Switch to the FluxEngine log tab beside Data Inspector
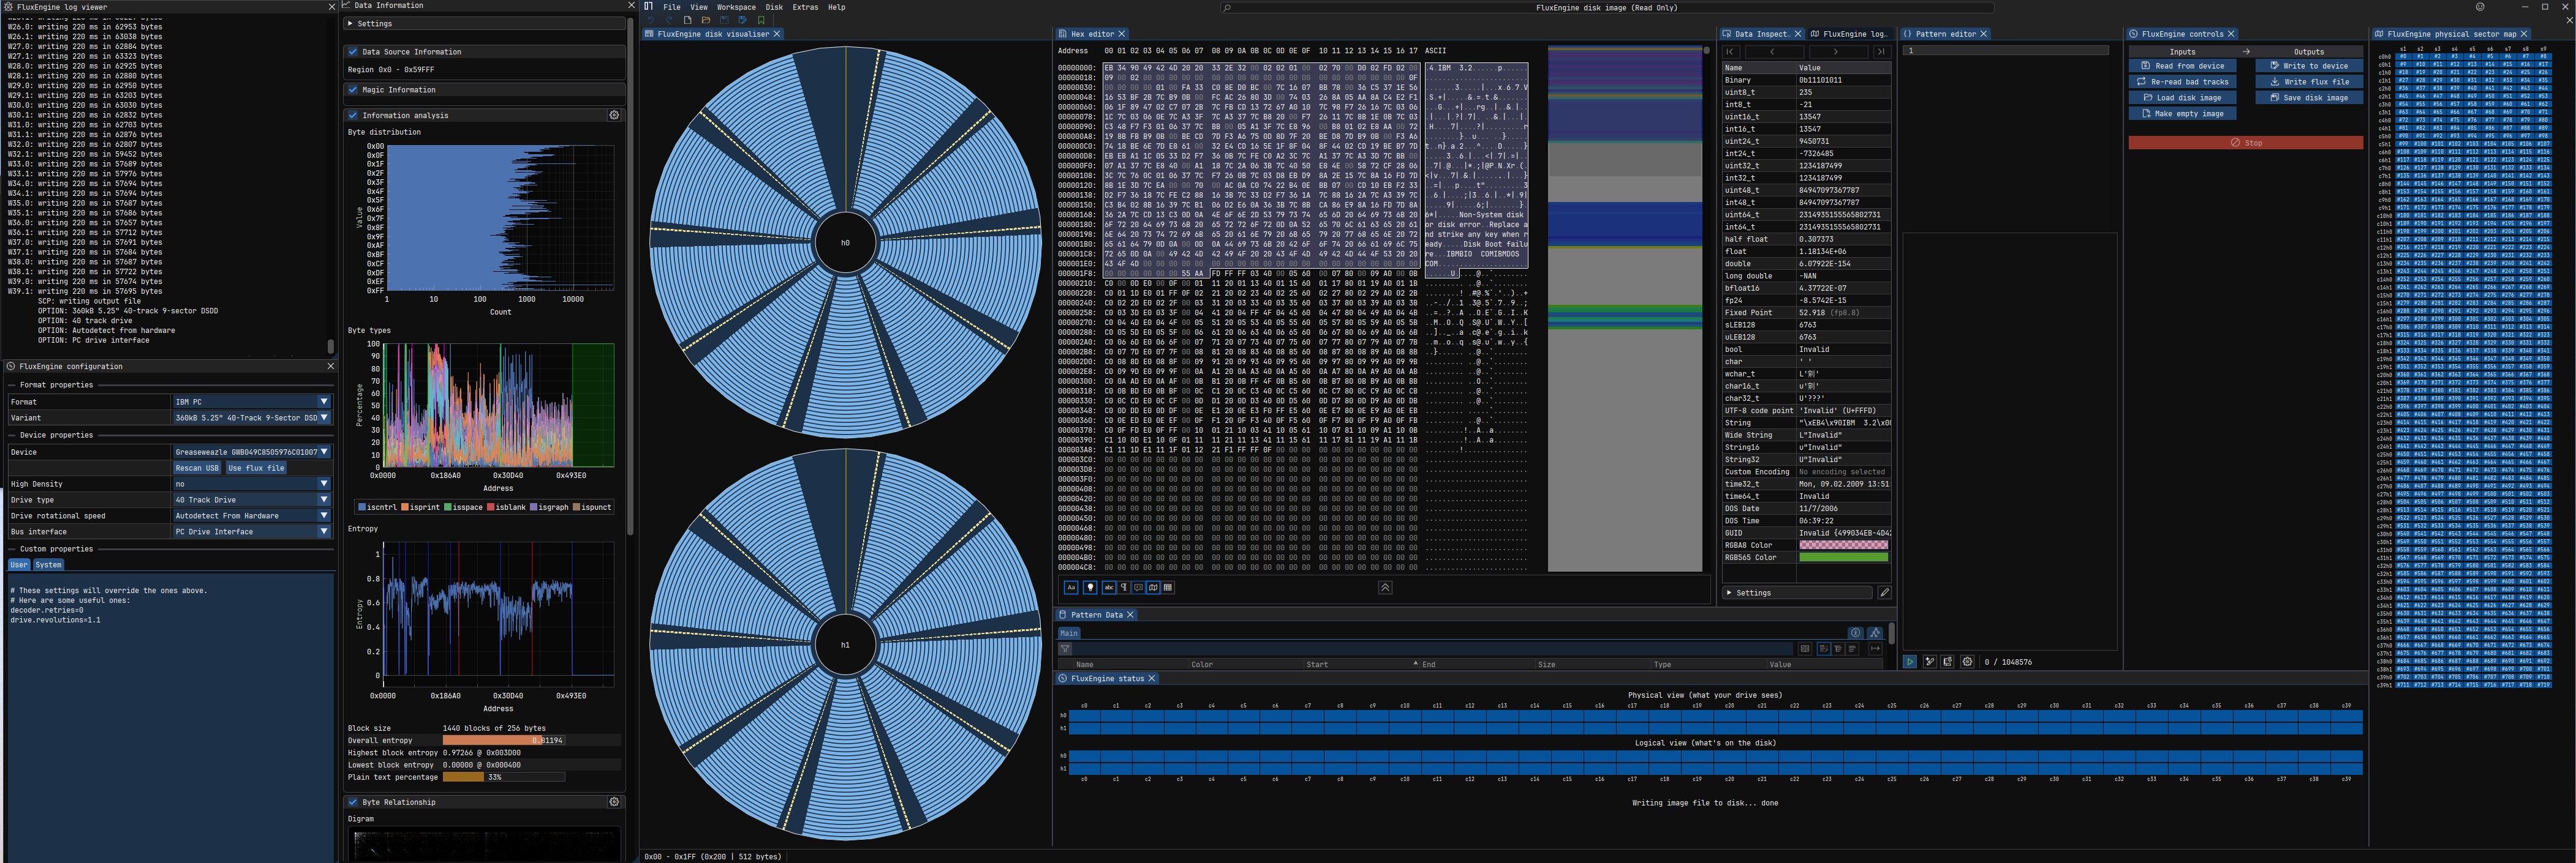2576x863 pixels. (x=1850, y=34)
